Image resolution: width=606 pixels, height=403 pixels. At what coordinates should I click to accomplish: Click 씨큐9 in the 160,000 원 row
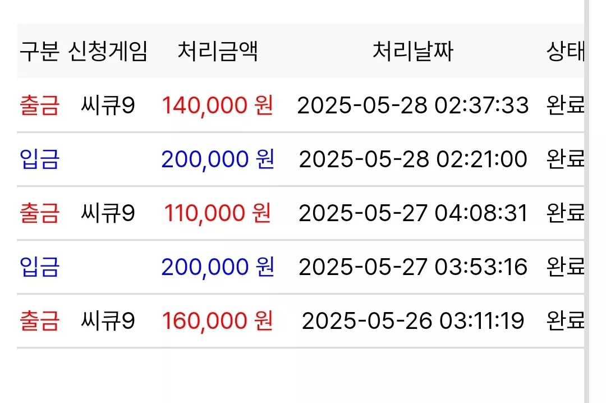click(x=108, y=320)
